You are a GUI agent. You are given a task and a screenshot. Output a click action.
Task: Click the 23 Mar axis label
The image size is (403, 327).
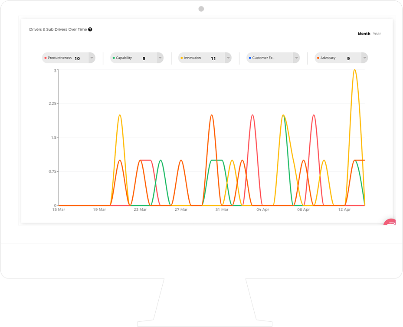pyautogui.click(x=140, y=209)
